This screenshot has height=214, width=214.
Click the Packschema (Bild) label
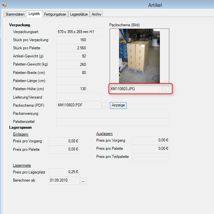point(125,25)
